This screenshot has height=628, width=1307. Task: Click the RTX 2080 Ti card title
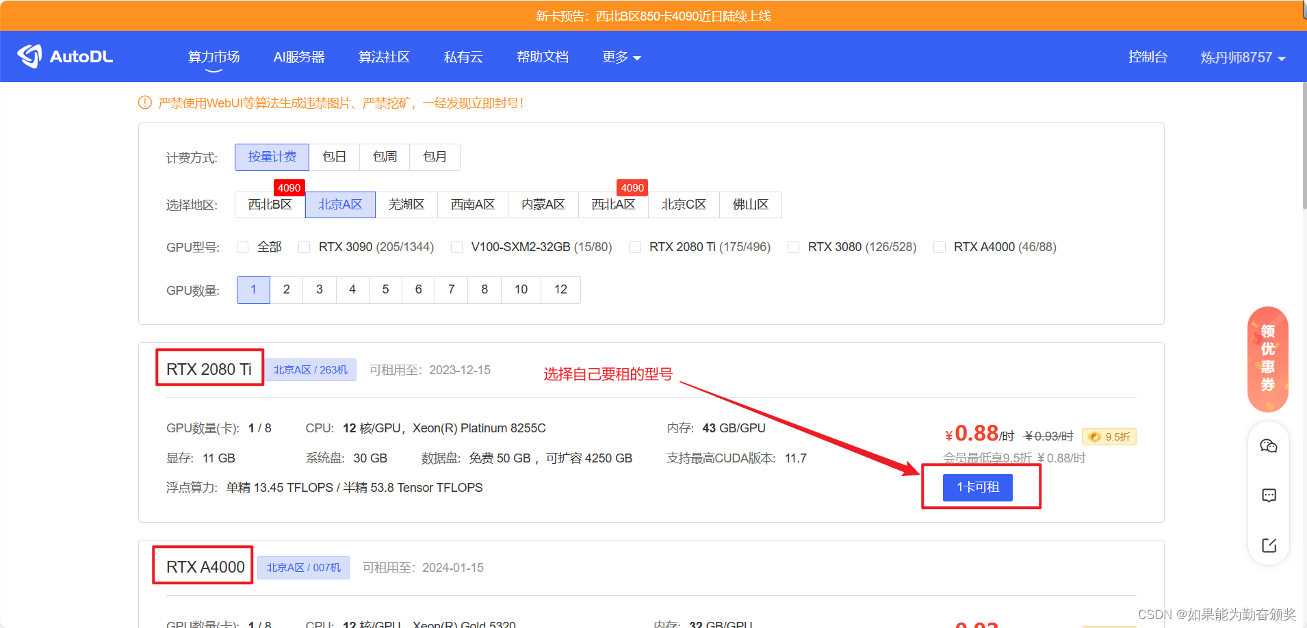pyautogui.click(x=209, y=369)
